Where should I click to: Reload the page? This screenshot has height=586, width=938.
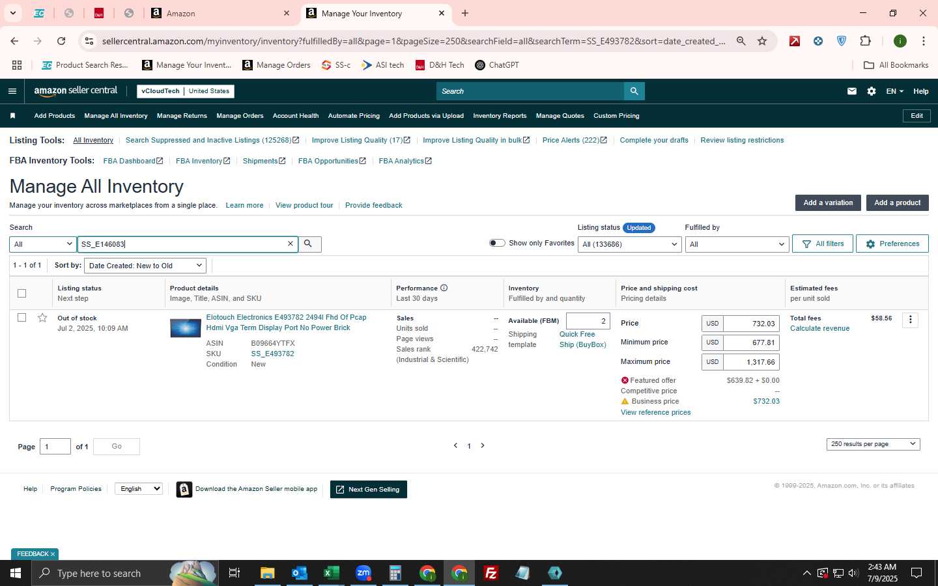tap(61, 41)
